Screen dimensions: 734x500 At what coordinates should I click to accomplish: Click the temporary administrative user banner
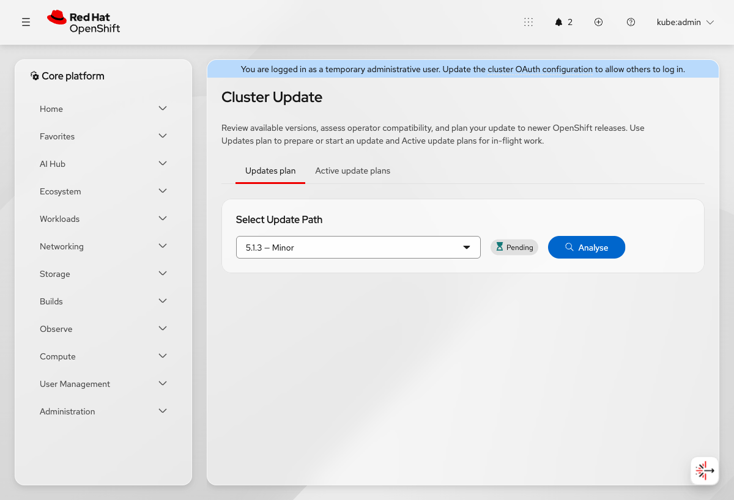[x=463, y=69]
